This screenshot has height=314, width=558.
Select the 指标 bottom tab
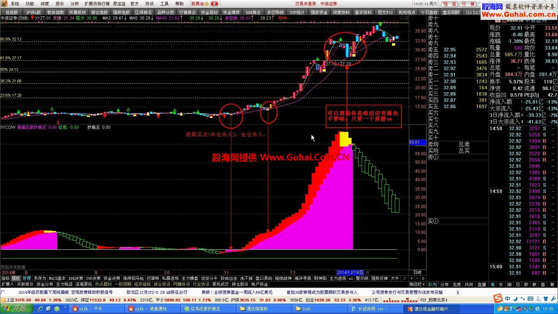click(5, 278)
